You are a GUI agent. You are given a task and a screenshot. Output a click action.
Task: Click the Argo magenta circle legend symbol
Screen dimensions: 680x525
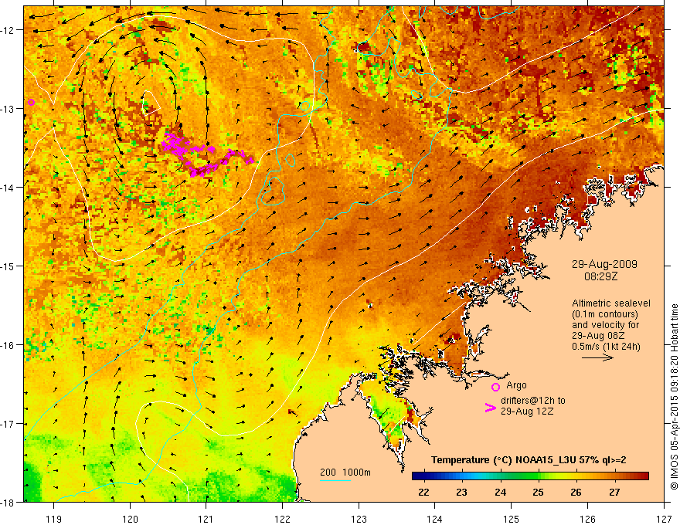pos(495,387)
